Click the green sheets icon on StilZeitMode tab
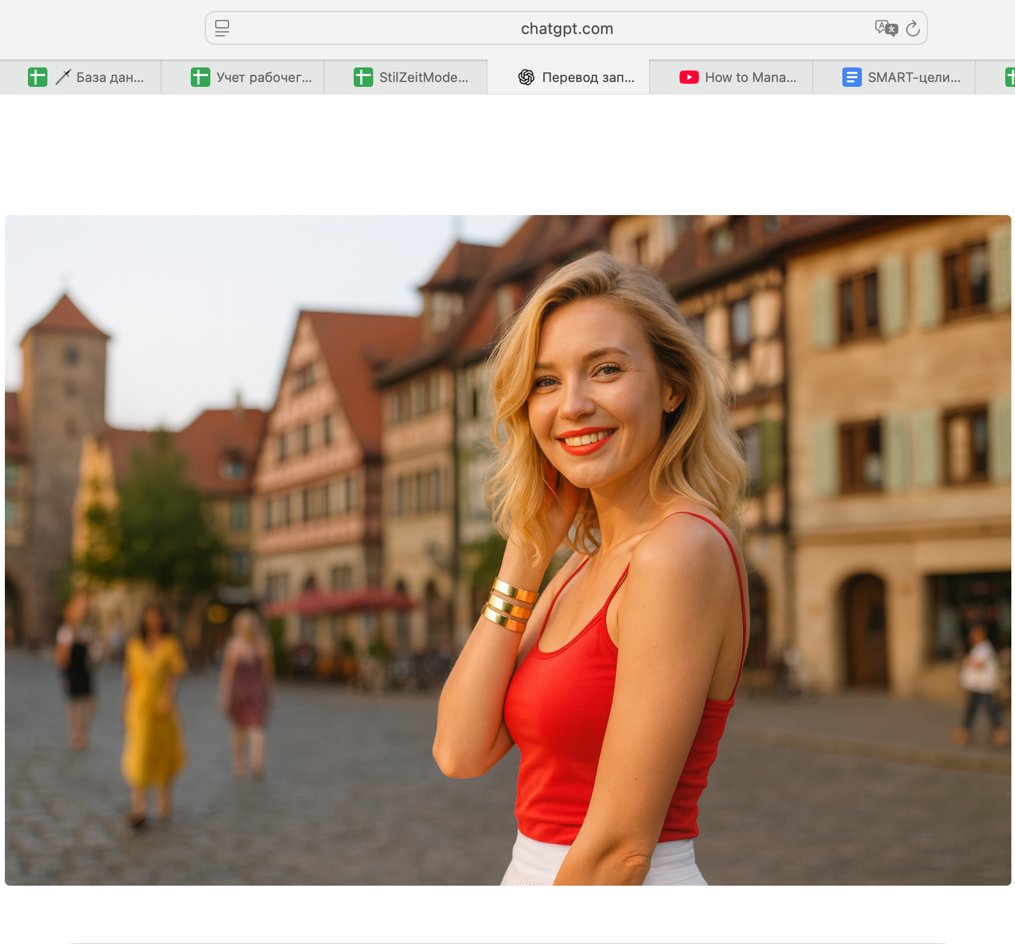This screenshot has width=1015, height=944. pos(363,77)
